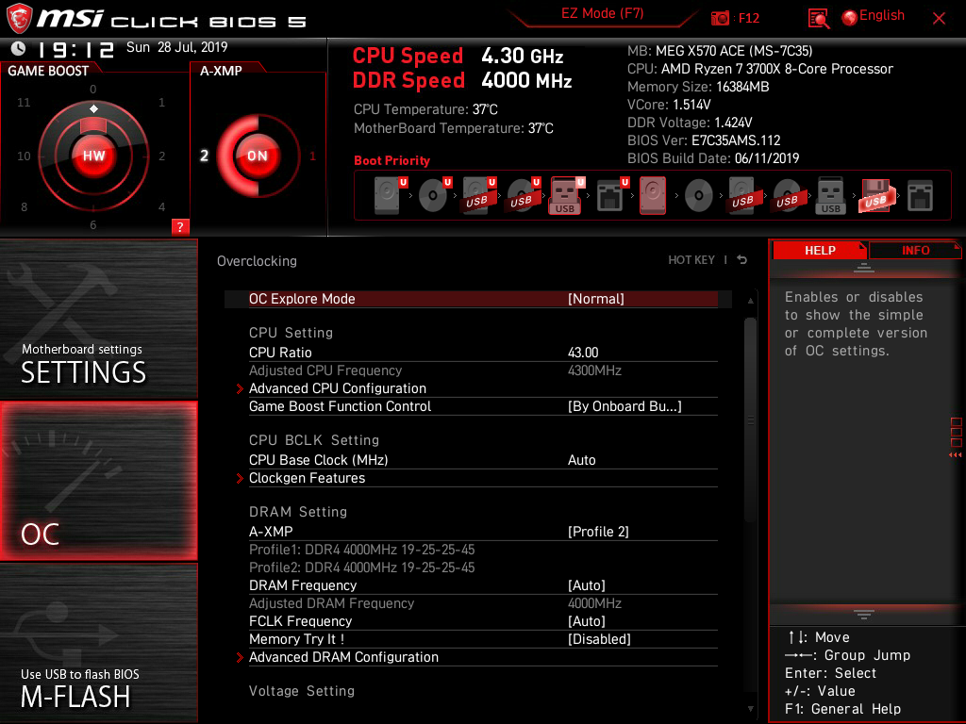The height and width of the screenshot is (724, 966).
Task: Switch to EZ Mode (F7)
Action: 603,13
